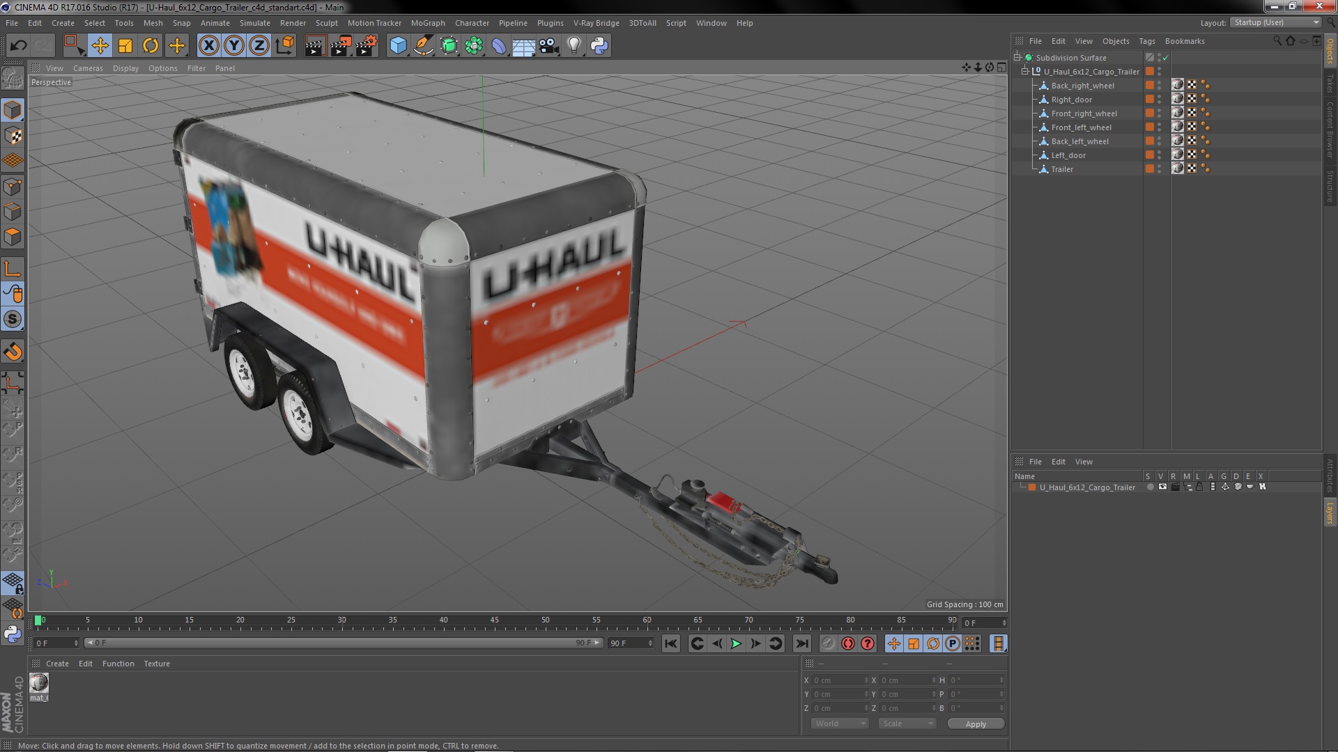Click the Render to Picture Viewer icon

click(340, 46)
